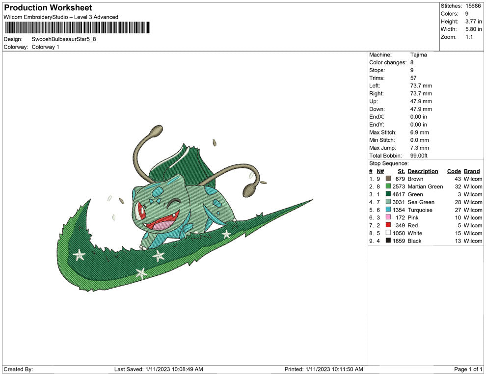Click the Up value 47.9 mm
486x374 pixels.
point(421,101)
